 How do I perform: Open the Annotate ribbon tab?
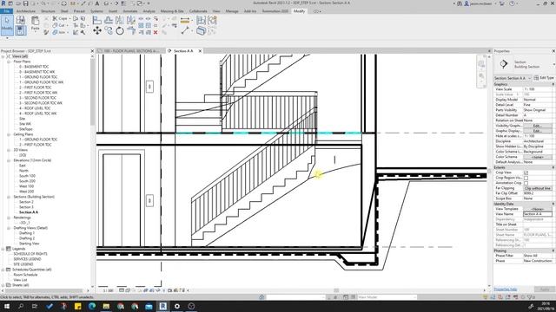[129, 11]
